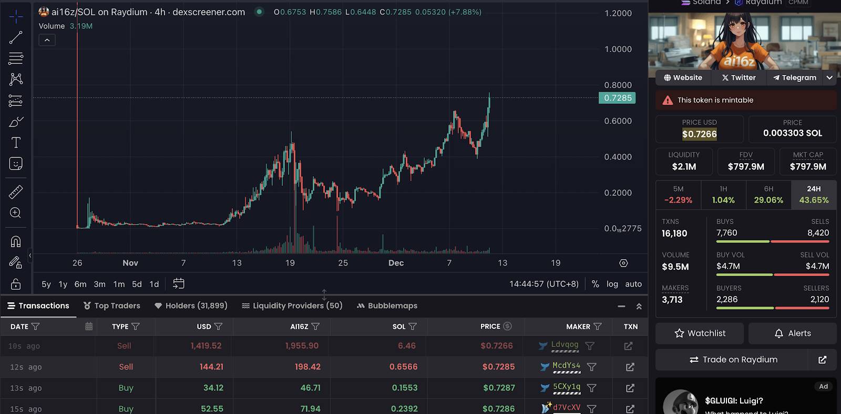Open the token Website link
The width and height of the screenshot is (841, 414).
pyautogui.click(x=683, y=78)
